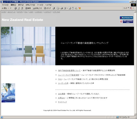Click the History icon after Media

coord(54,8)
